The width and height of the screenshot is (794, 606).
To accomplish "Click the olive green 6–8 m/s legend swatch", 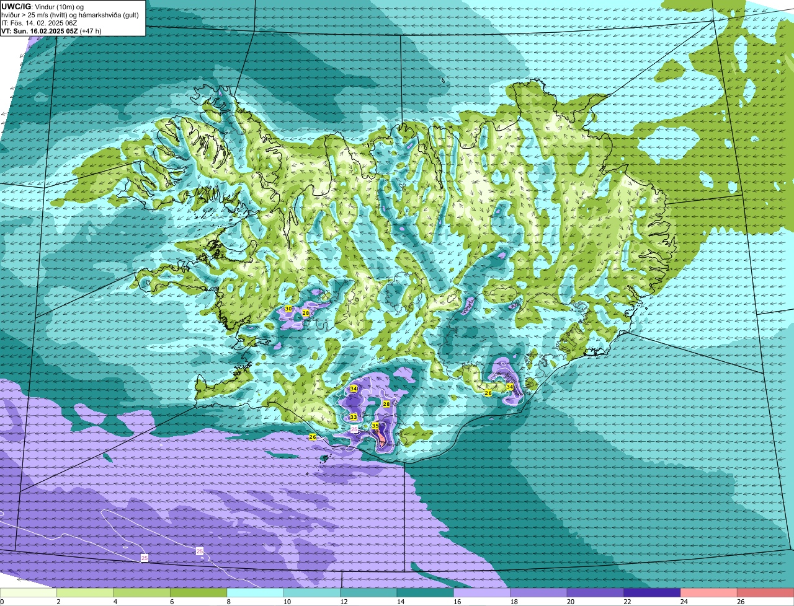I will point(198,592).
